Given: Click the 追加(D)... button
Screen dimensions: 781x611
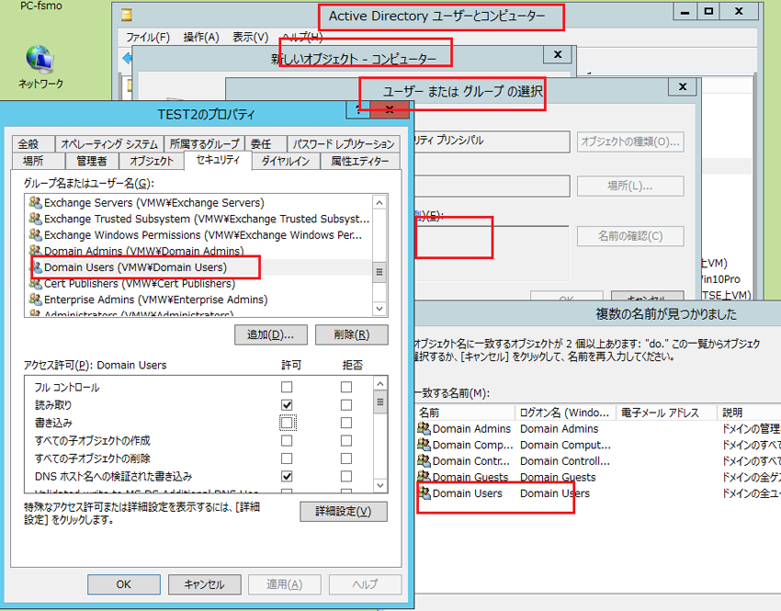Looking at the screenshot, I should click(x=270, y=334).
